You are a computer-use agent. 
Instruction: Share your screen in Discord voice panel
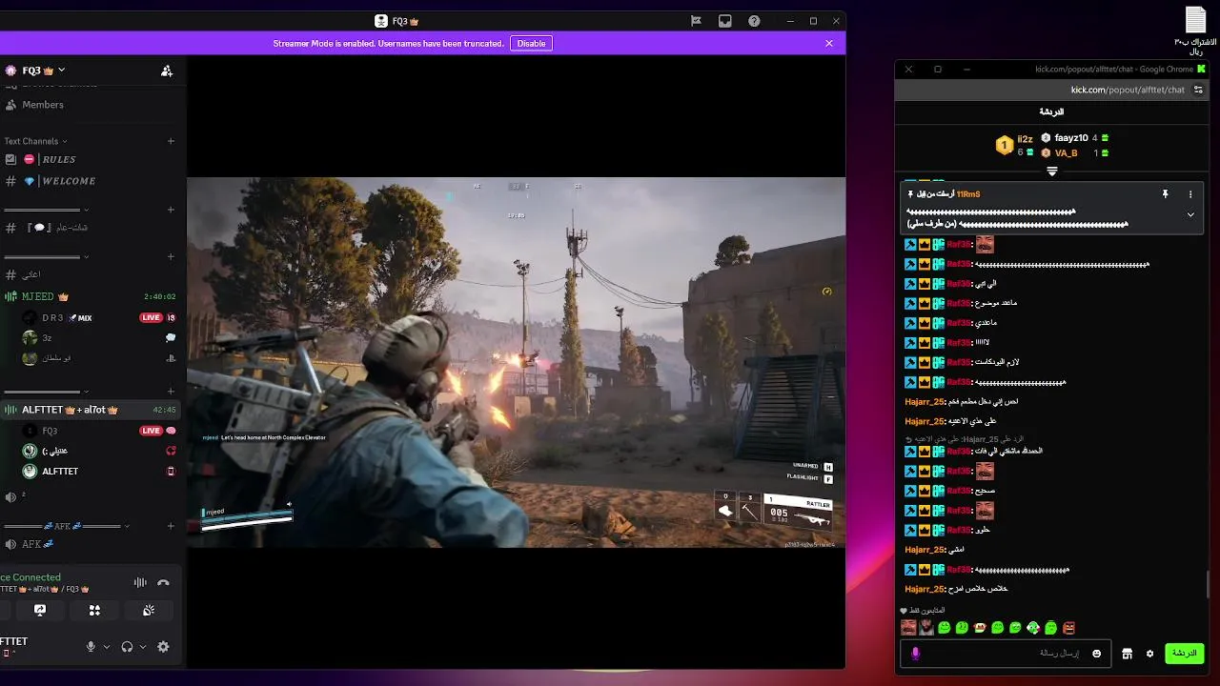coord(40,610)
